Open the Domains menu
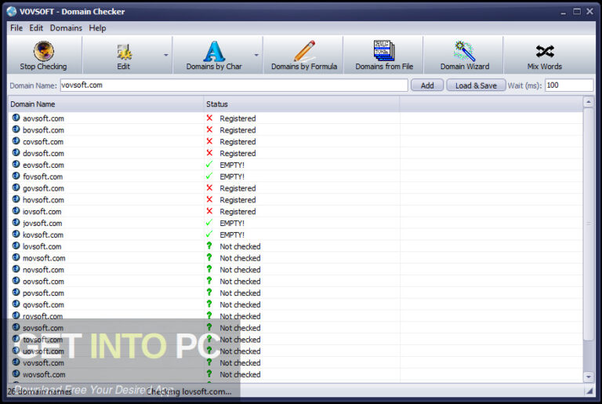 (66, 28)
